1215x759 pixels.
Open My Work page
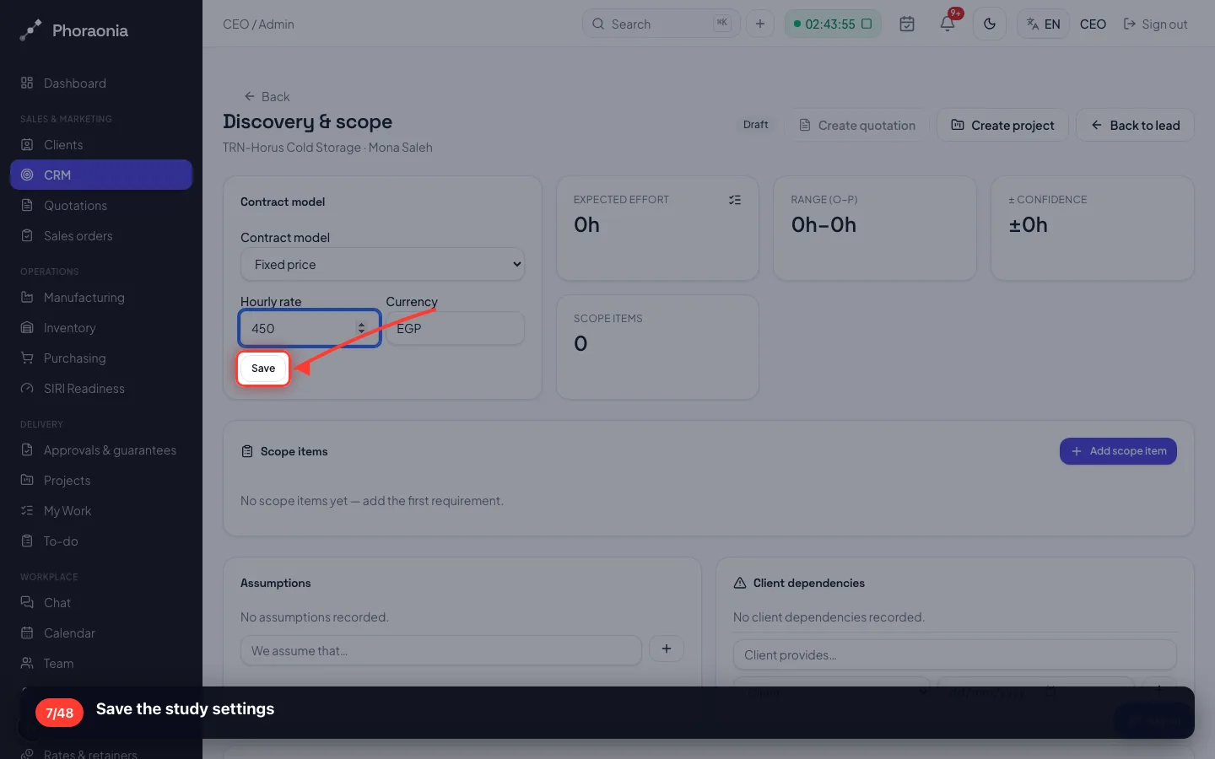point(101,511)
